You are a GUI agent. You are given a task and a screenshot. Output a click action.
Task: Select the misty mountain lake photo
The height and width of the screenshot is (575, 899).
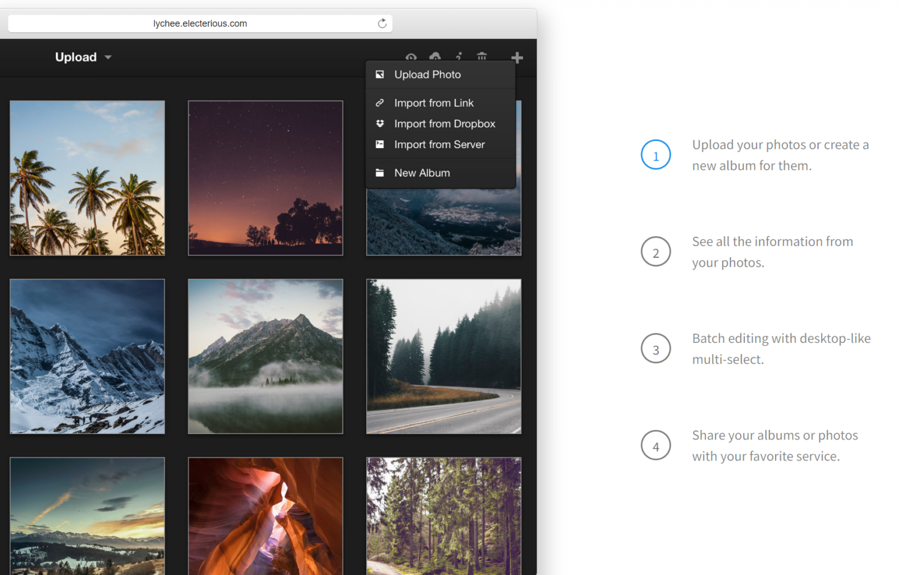tap(266, 356)
